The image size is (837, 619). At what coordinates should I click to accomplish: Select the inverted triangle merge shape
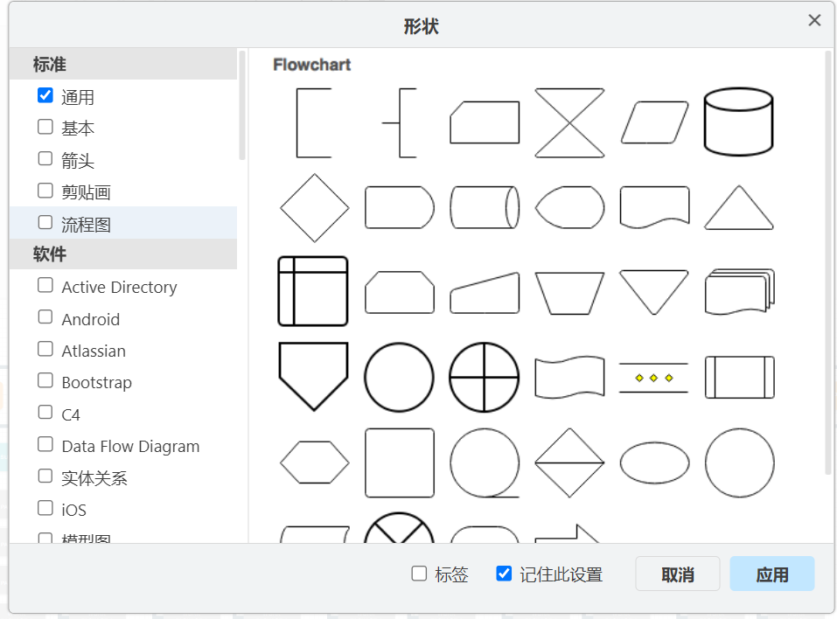click(654, 291)
